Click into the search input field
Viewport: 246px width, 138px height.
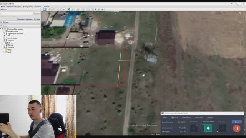[17, 14]
